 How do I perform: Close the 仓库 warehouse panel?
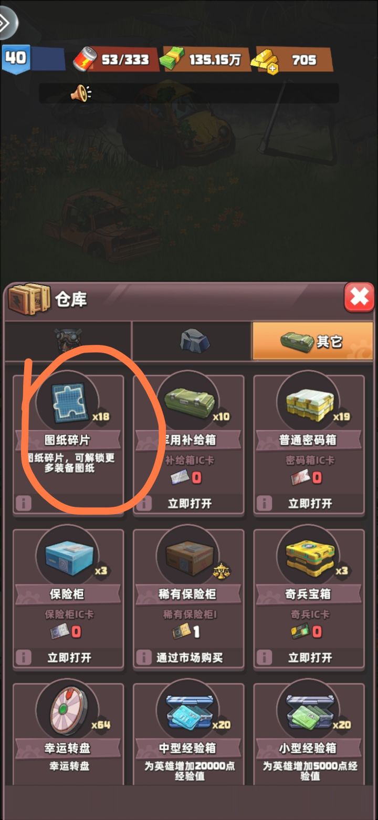[359, 298]
